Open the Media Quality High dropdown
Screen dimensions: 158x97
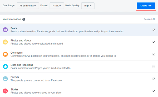[88, 6]
